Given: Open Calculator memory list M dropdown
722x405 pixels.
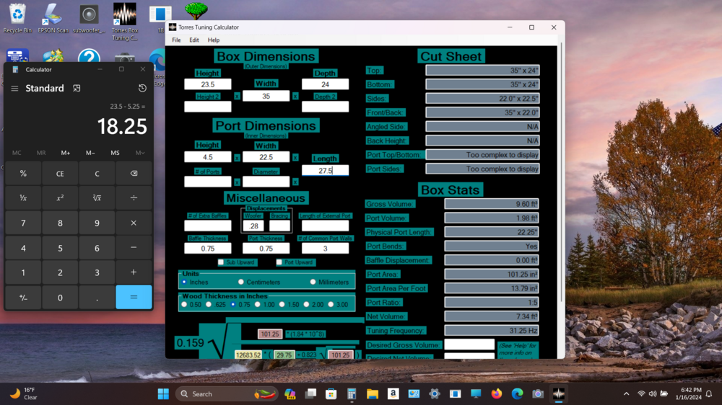Looking at the screenshot, I should (140, 153).
